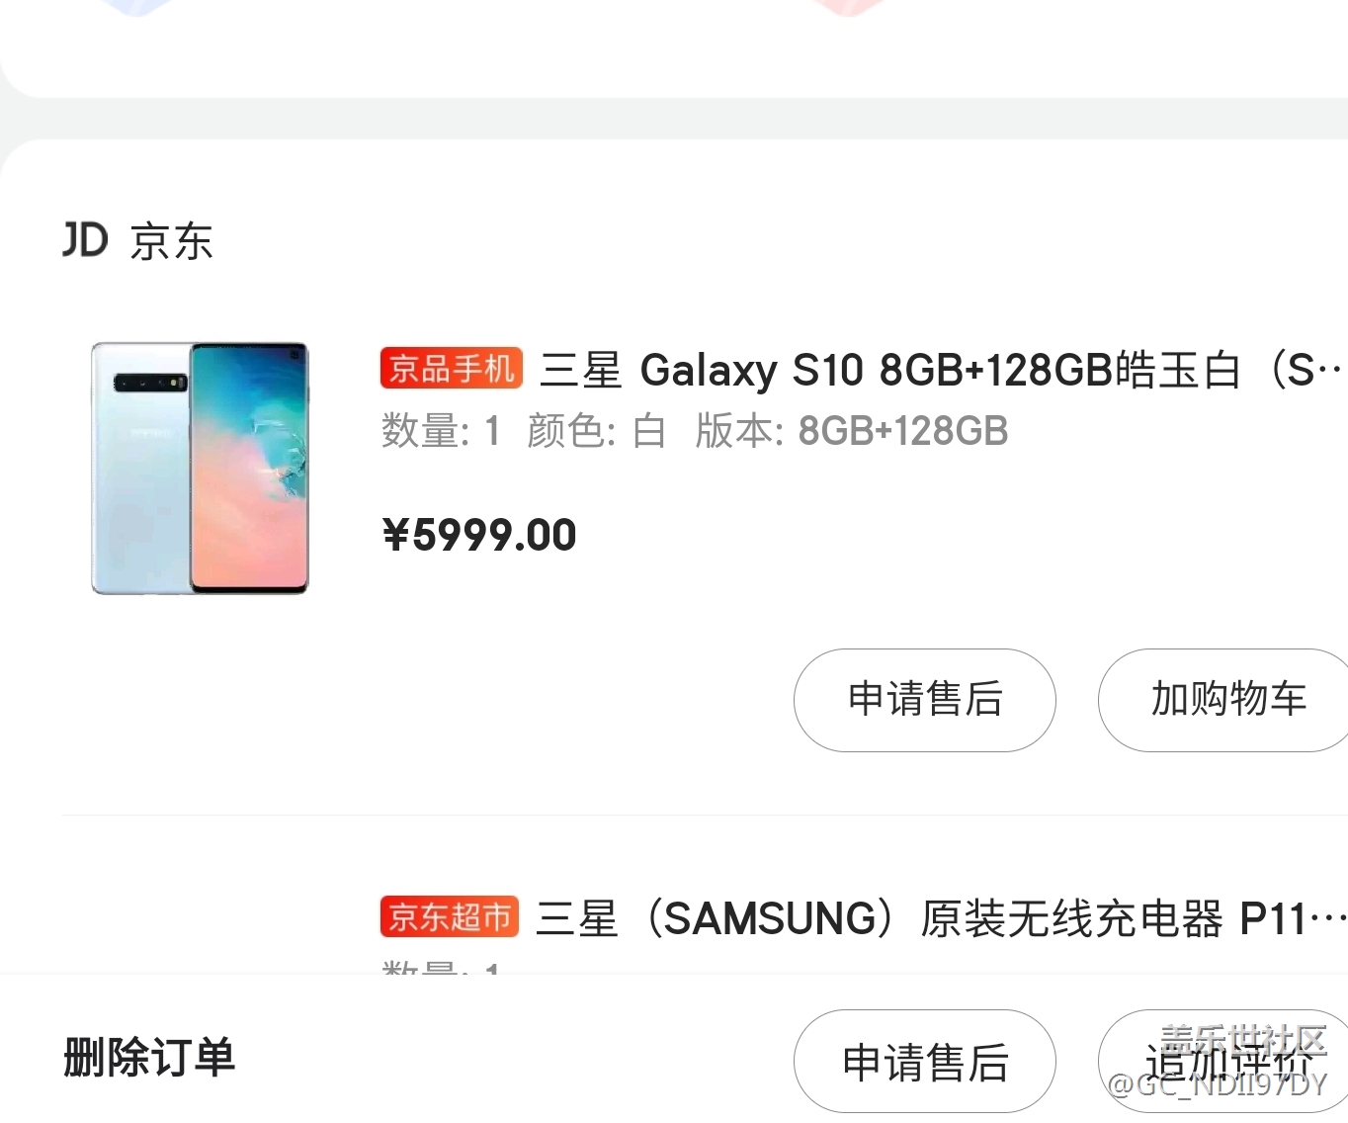
Task: Click the 京东超市 red badge
Action: [450, 917]
